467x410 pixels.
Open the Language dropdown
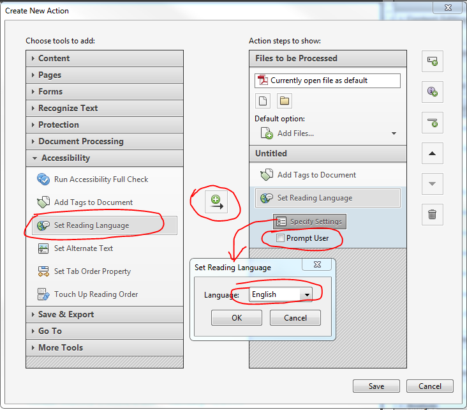307,294
